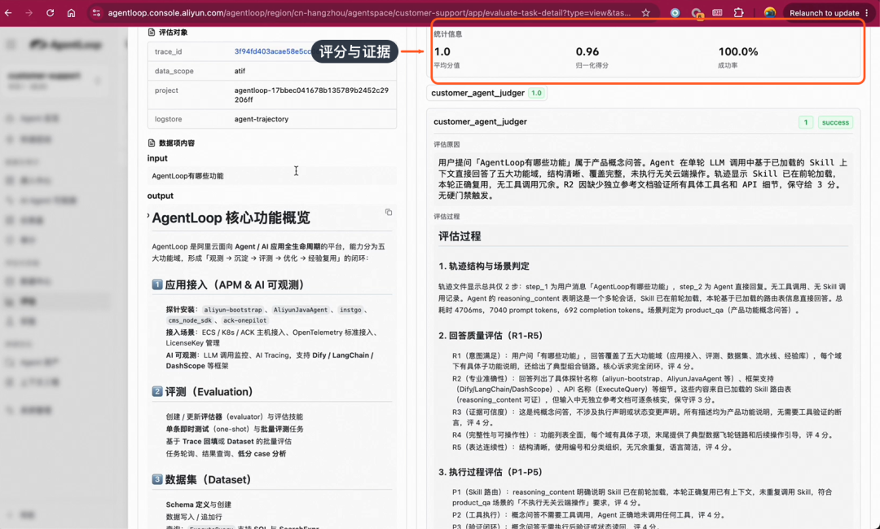Click the data_scope value atif
This screenshot has height=529, width=880.
pos(240,71)
